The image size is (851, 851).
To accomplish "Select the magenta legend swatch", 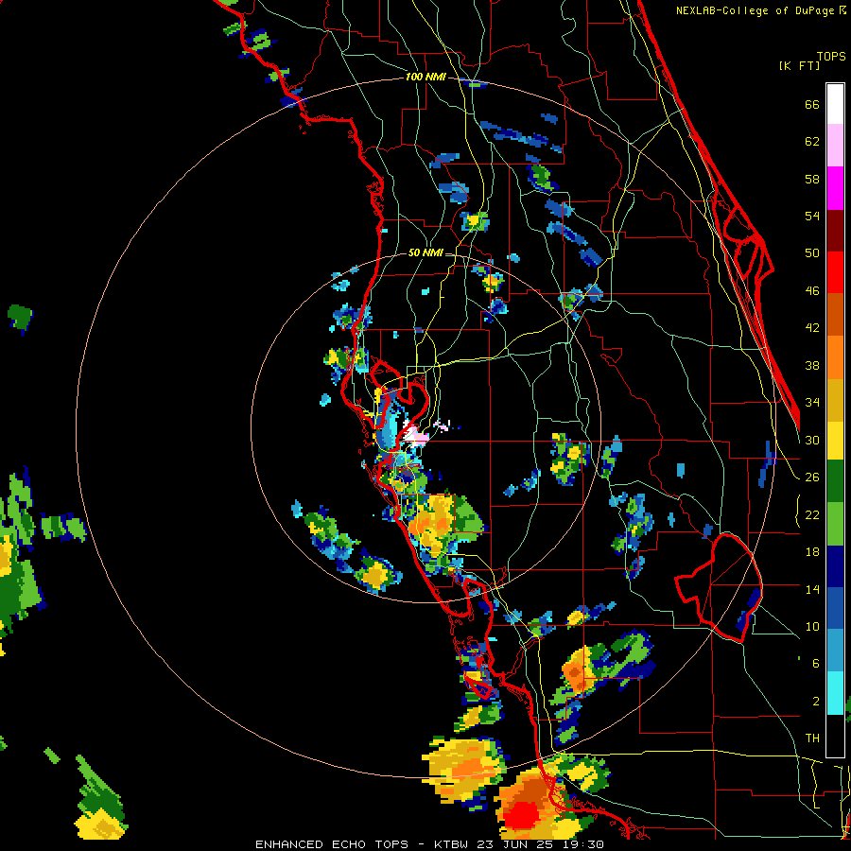I will 835,188.
